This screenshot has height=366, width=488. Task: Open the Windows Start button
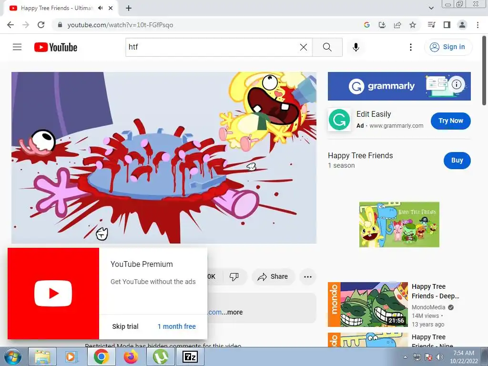tap(12, 356)
